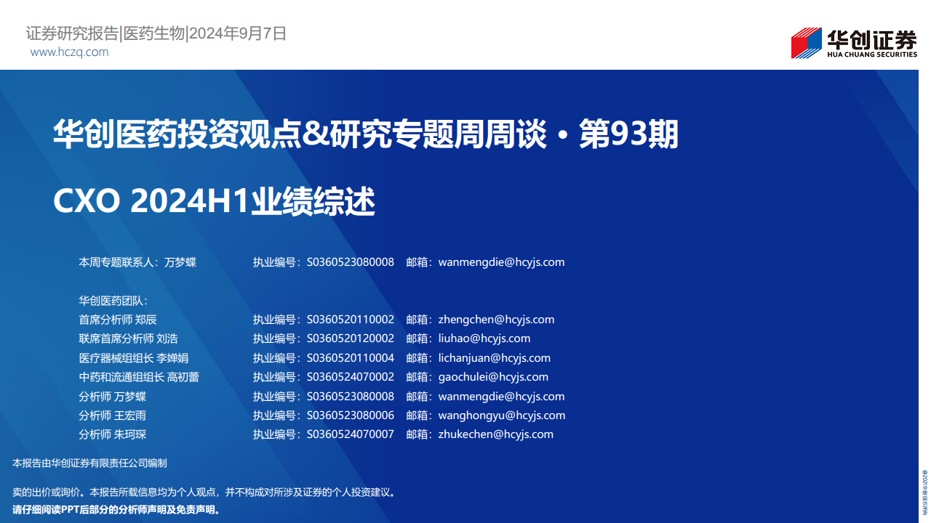Click the disclaimer line starting '卖的出价或询价'

coord(204,492)
